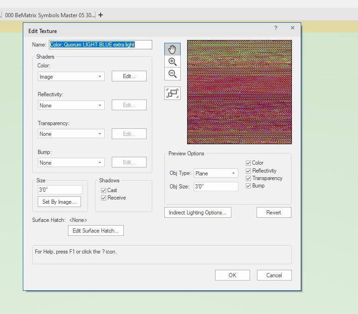Click the texture Name text field
The height and width of the screenshot is (314, 358).
coord(101,45)
